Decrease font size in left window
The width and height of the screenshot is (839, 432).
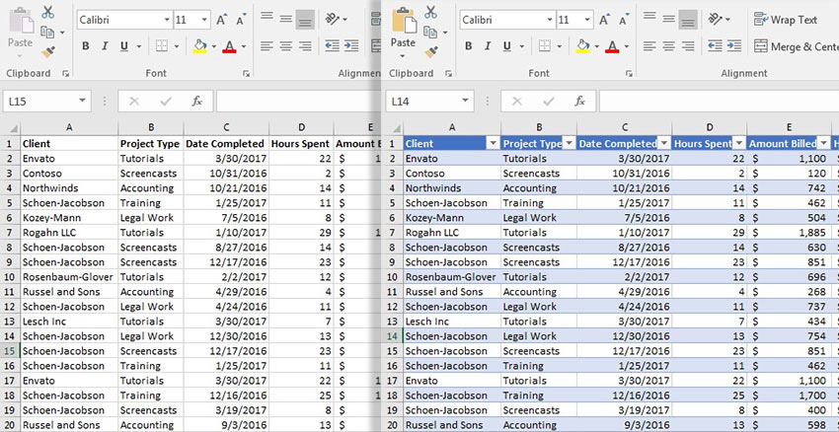[241, 20]
